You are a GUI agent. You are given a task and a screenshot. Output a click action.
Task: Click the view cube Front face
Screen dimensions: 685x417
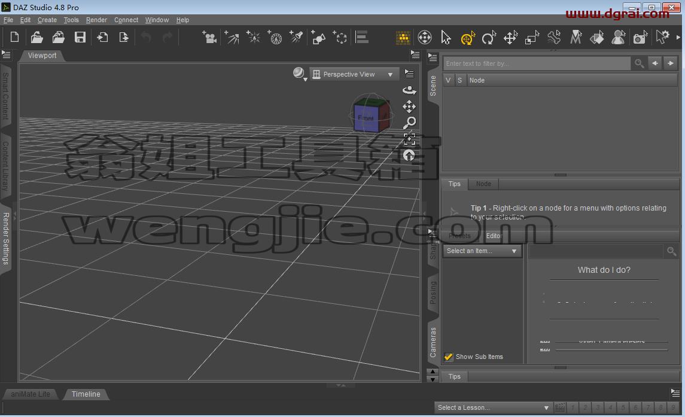(x=365, y=118)
